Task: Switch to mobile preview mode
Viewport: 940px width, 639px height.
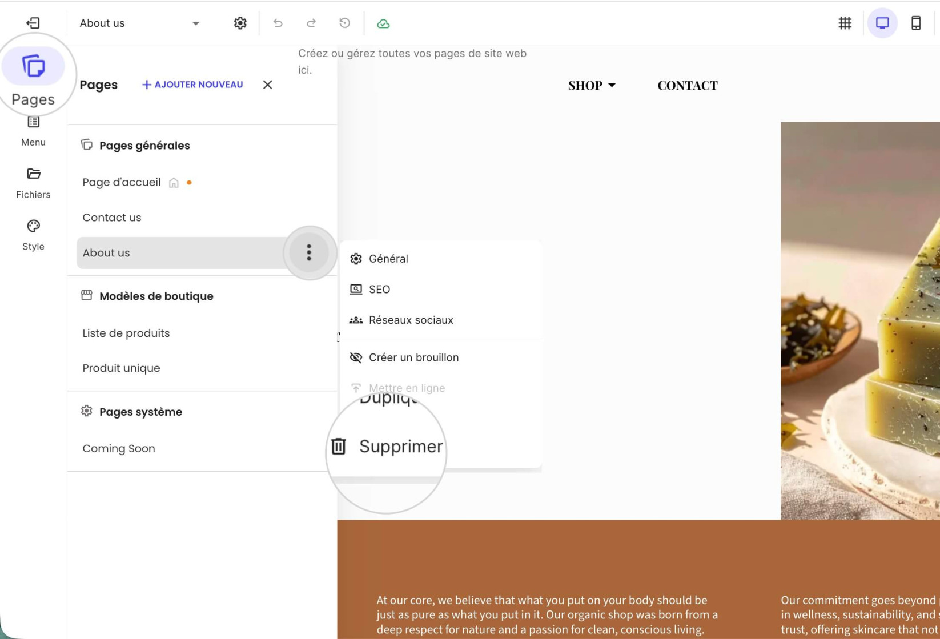Action: (916, 23)
